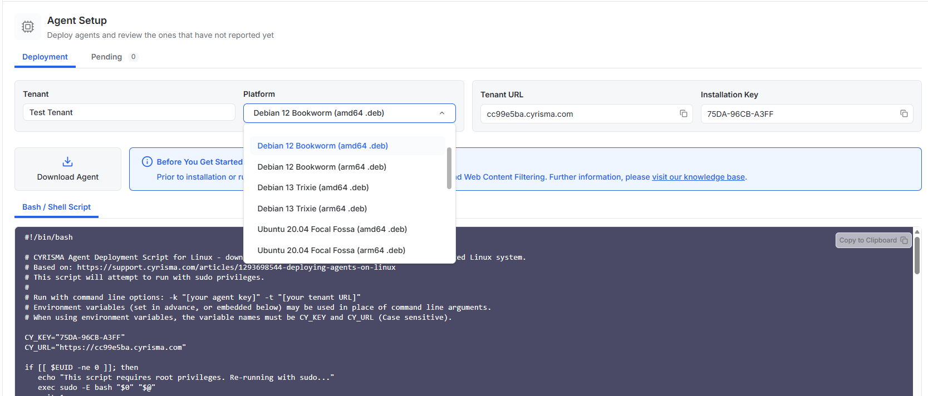Click the Download Agent button
Image resolution: width=928 pixels, height=396 pixels.
point(68,169)
